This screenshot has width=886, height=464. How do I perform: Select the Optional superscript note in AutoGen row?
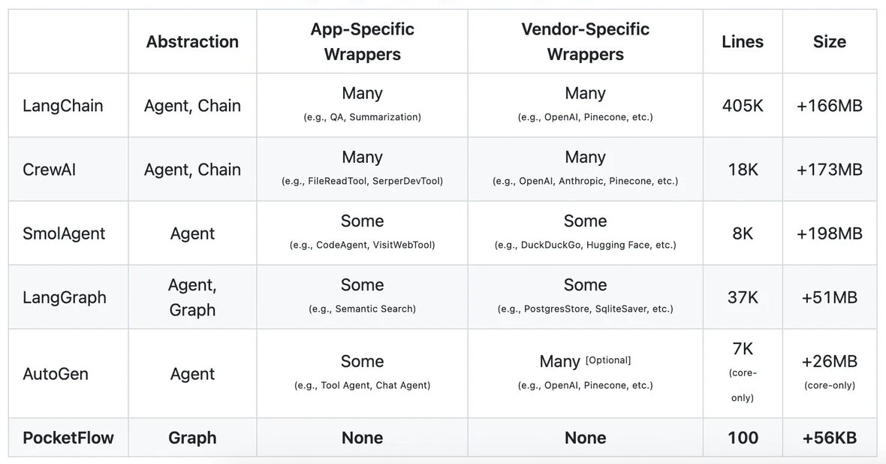pyautogui.click(x=608, y=360)
